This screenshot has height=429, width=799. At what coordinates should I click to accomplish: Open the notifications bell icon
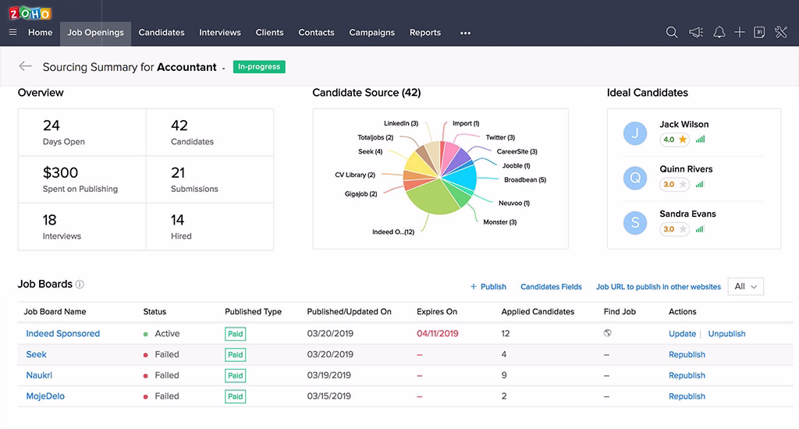(x=719, y=33)
